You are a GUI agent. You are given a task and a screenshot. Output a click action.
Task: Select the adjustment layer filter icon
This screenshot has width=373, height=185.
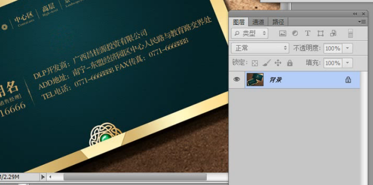[x=295, y=33]
